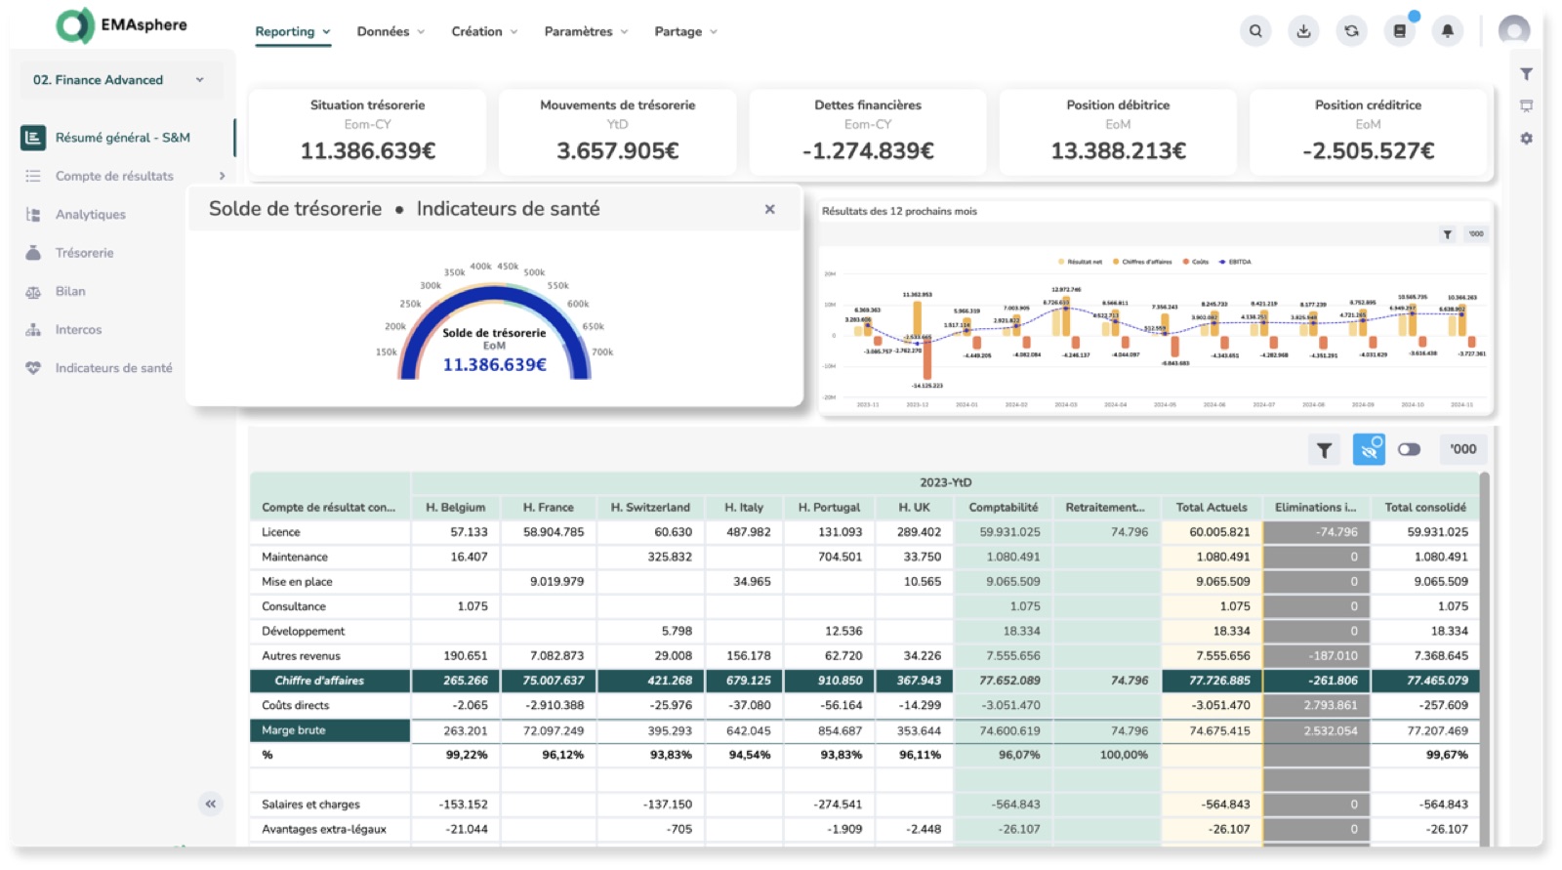Go to Trésorerie in the sidebar
The image size is (1562, 870).
coord(84,253)
